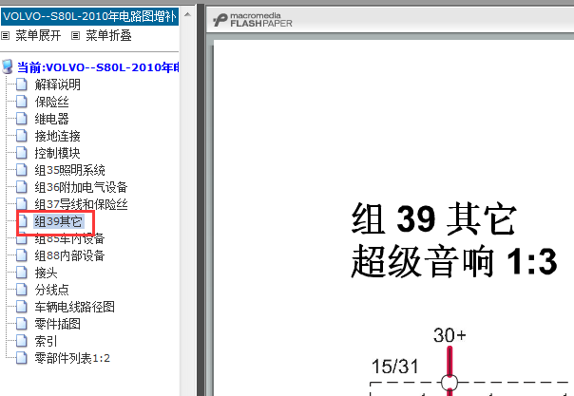Collapse all menus via 菜单折叠
Viewport: 574px width, 396px height.
[108, 36]
